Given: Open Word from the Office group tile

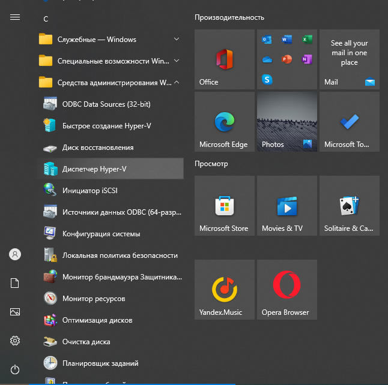Looking at the screenshot, I should pyautogui.click(x=286, y=40).
